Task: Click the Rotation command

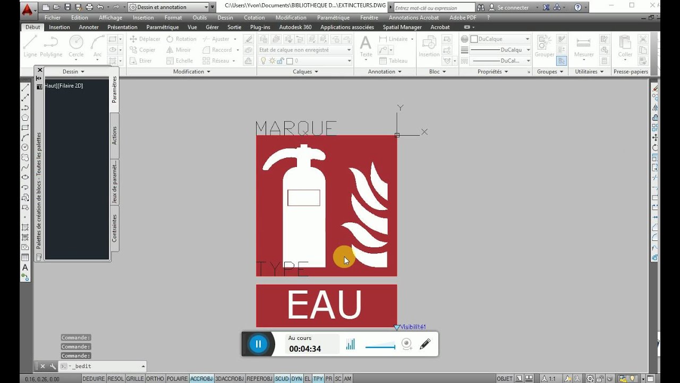Action: click(181, 39)
